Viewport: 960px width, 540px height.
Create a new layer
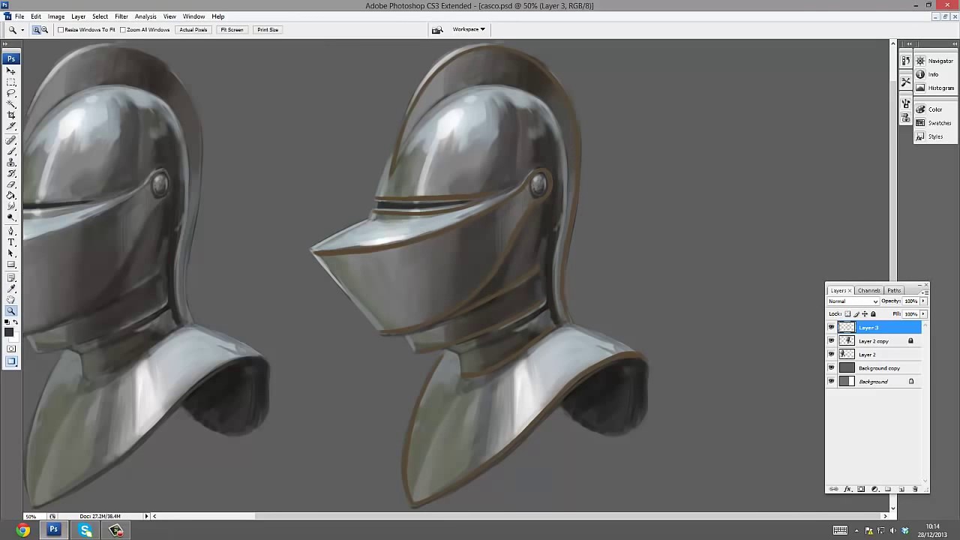point(901,489)
